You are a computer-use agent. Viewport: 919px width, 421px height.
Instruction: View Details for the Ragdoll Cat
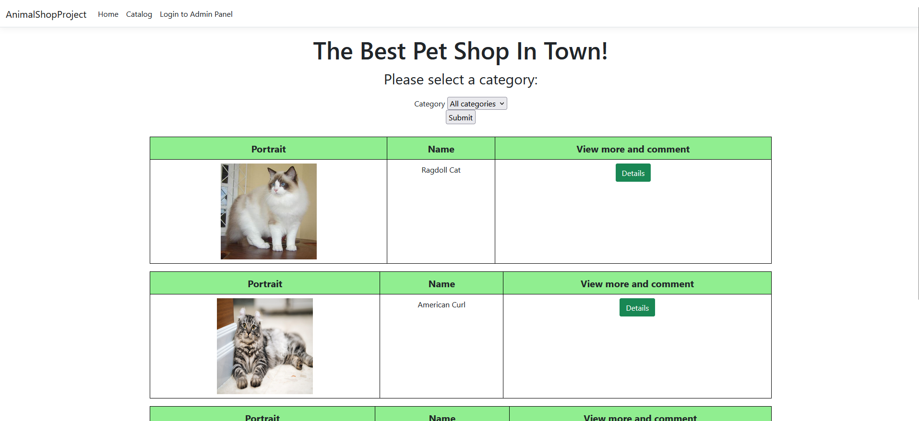tap(633, 173)
